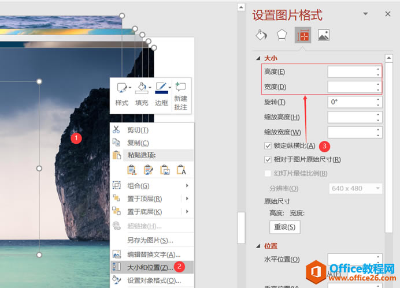This screenshot has height=288, width=400.
Task: Uncheck 相对于图片原始尺寸 checkbox
Action: [268, 160]
